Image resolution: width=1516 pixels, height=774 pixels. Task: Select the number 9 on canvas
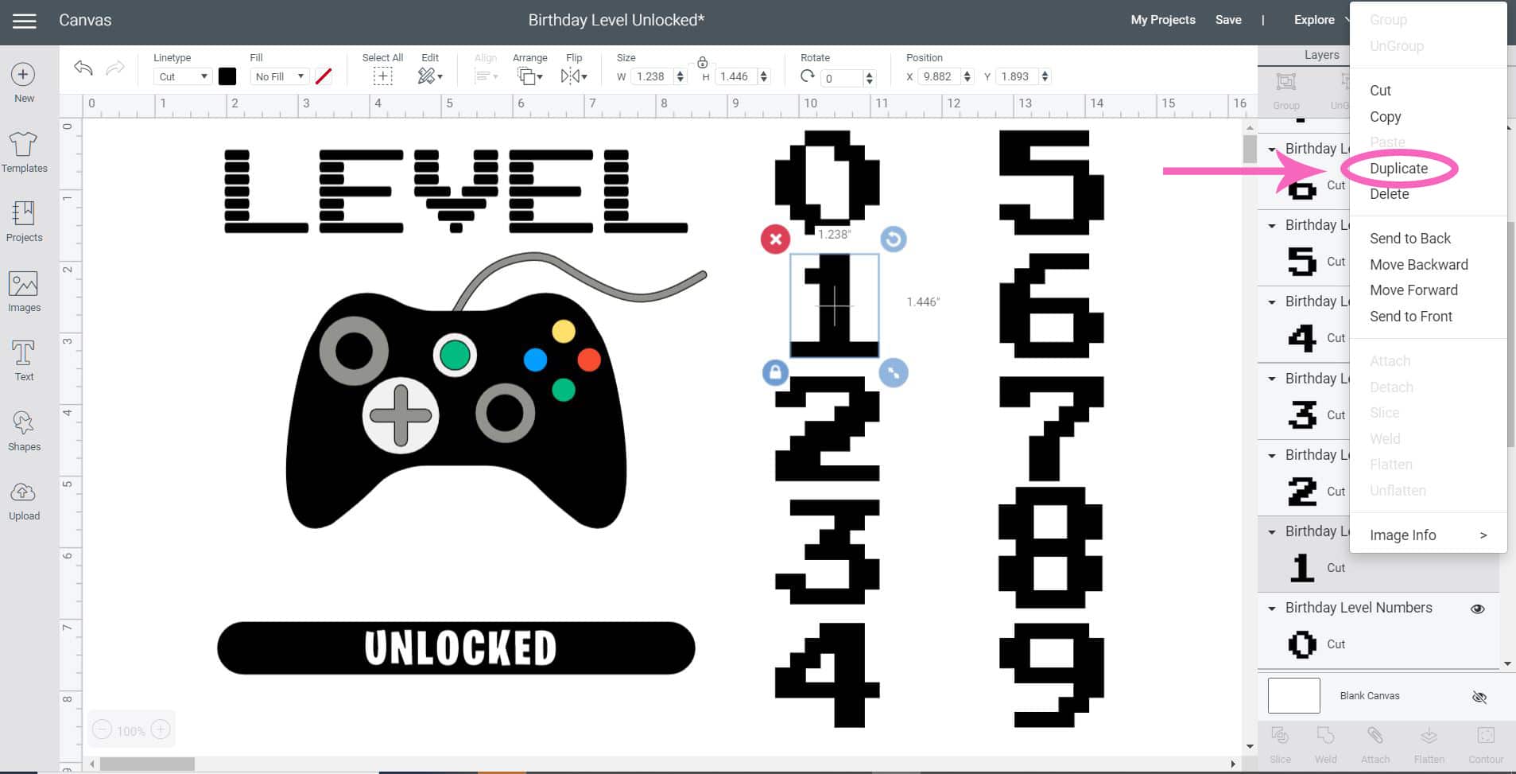pos(1051,675)
